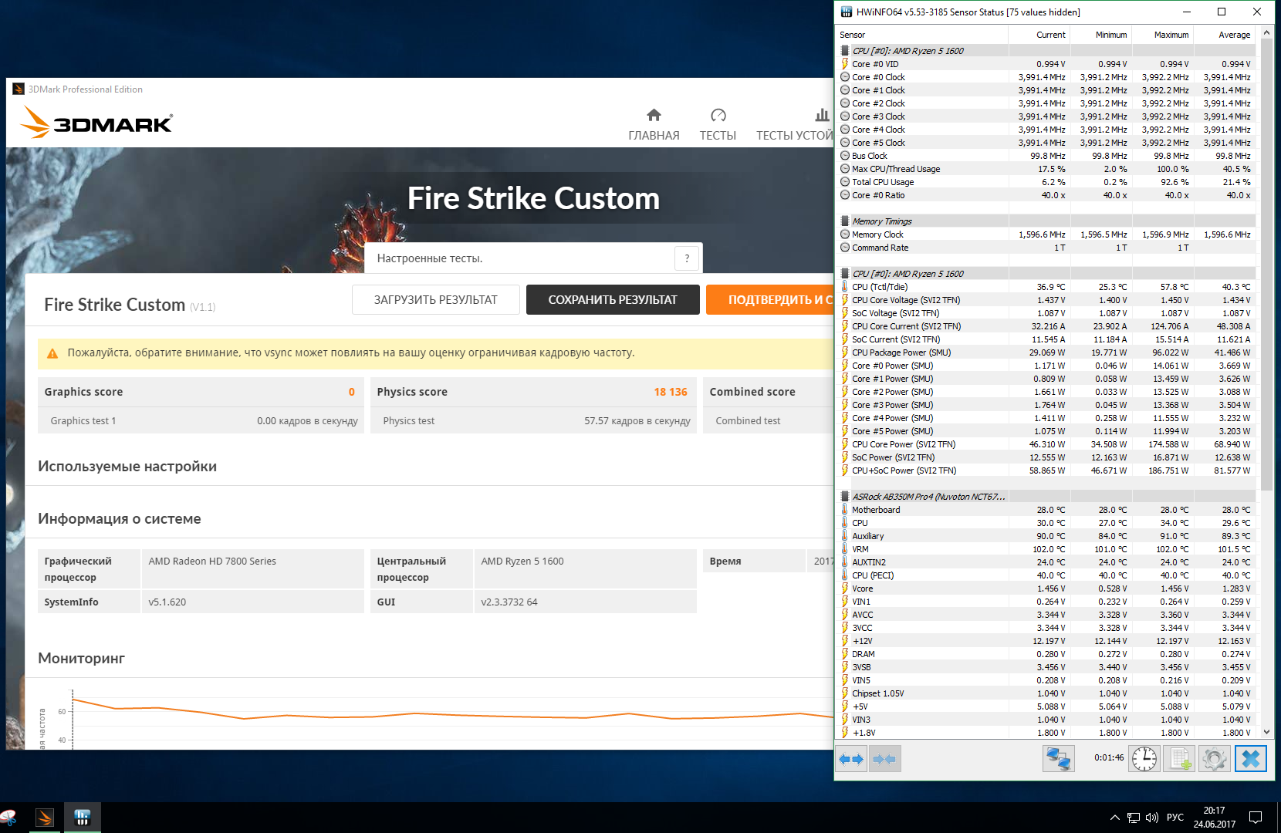The image size is (1281, 833).
Task: Open the taskbar clock showing 20:17
Action: click(1215, 818)
